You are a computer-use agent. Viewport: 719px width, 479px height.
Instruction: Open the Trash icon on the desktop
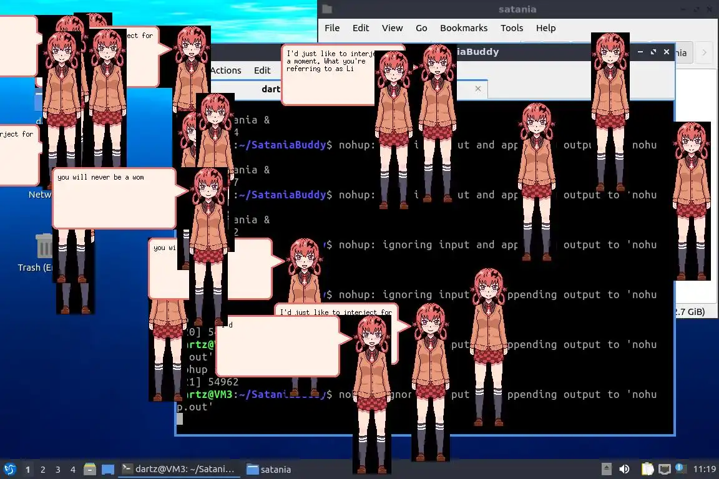pos(44,246)
